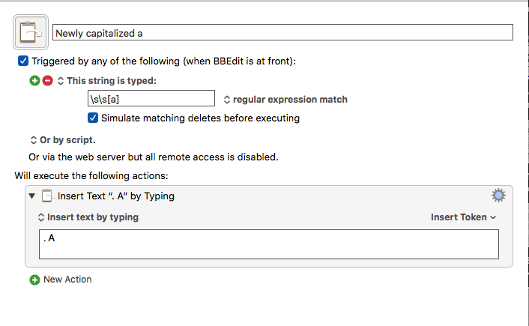Click the insert text area containing '. A'
The image size is (529, 326).
[269, 244]
